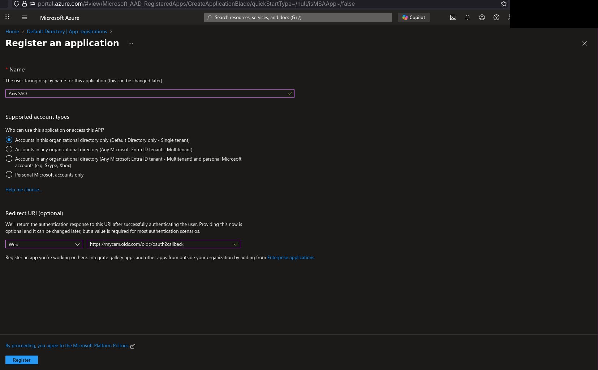The width and height of the screenshot is (598, 370).
Task: Open the Notifications bell
Action: tap(467, 17)
